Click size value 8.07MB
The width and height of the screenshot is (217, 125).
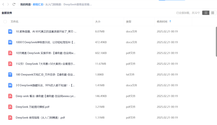[100, 31]
